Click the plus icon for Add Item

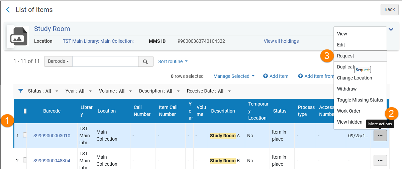pyautogui.click(x=266, y=76)
